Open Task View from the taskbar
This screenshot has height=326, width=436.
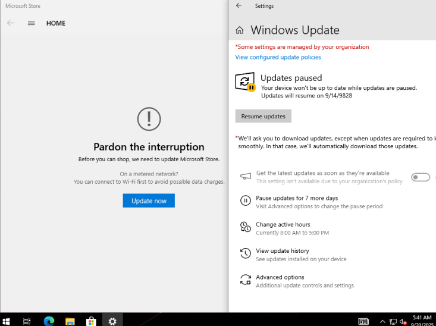[27, 321]
